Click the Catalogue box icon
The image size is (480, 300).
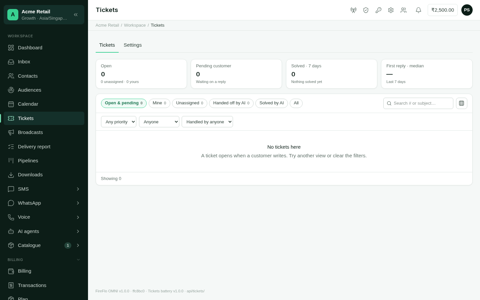tap(11, 245)
